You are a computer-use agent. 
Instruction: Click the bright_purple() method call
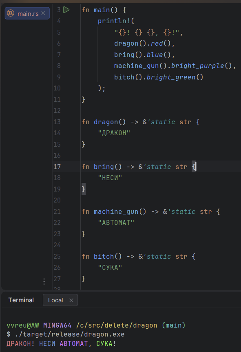[x=201, y=66]
